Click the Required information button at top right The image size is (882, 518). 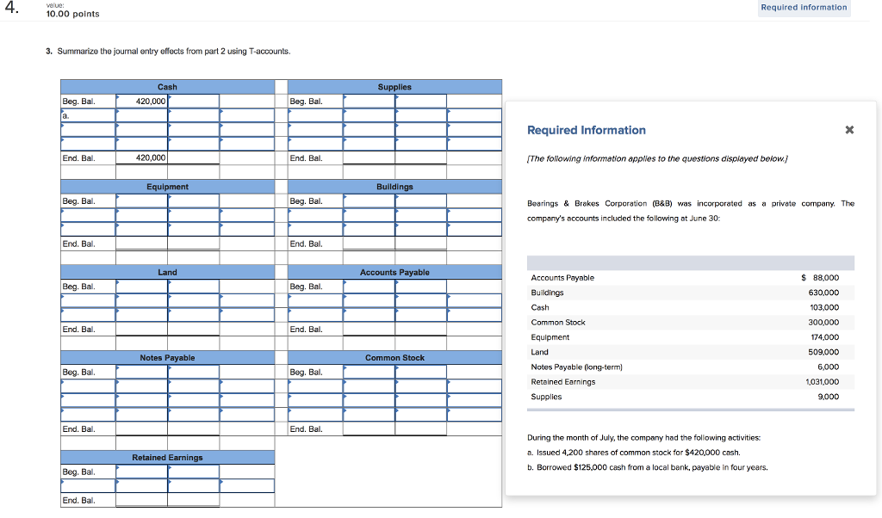804,7
